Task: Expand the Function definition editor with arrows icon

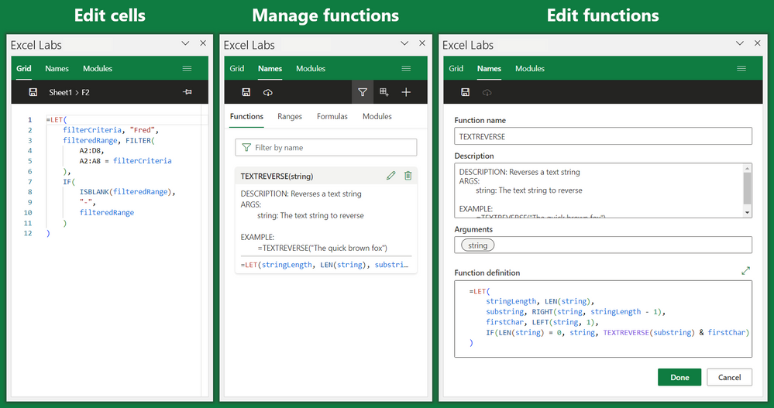Action: point(745,271)
